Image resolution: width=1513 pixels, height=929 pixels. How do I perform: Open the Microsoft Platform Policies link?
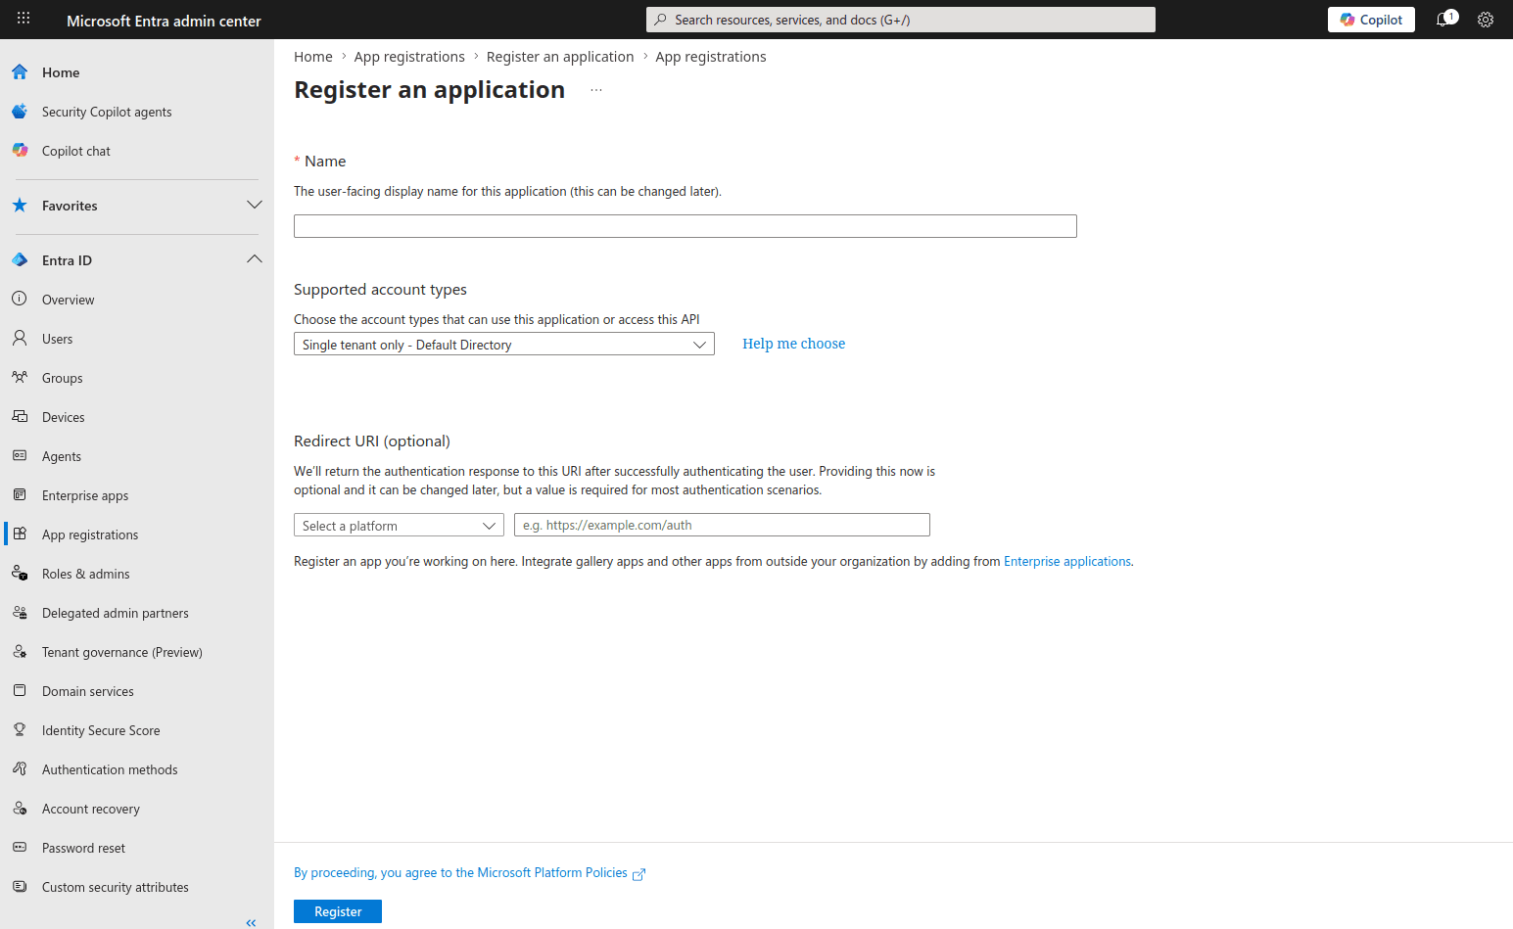pos(469,872)
